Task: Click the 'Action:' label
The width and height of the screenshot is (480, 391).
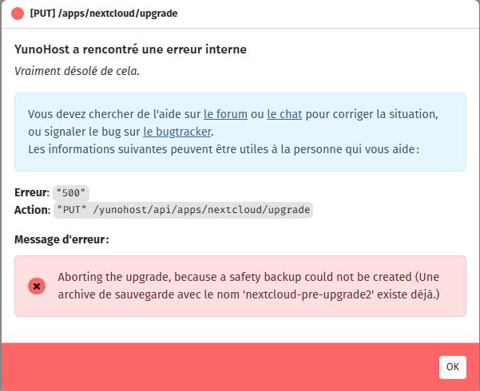Action: 32,210
